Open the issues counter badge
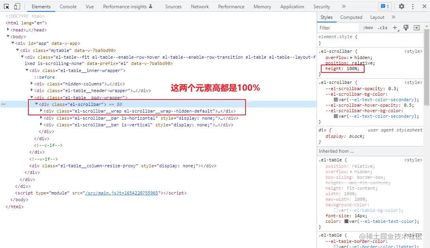The width and height of the screenshot is (430, 248). [x=385, y=6]
